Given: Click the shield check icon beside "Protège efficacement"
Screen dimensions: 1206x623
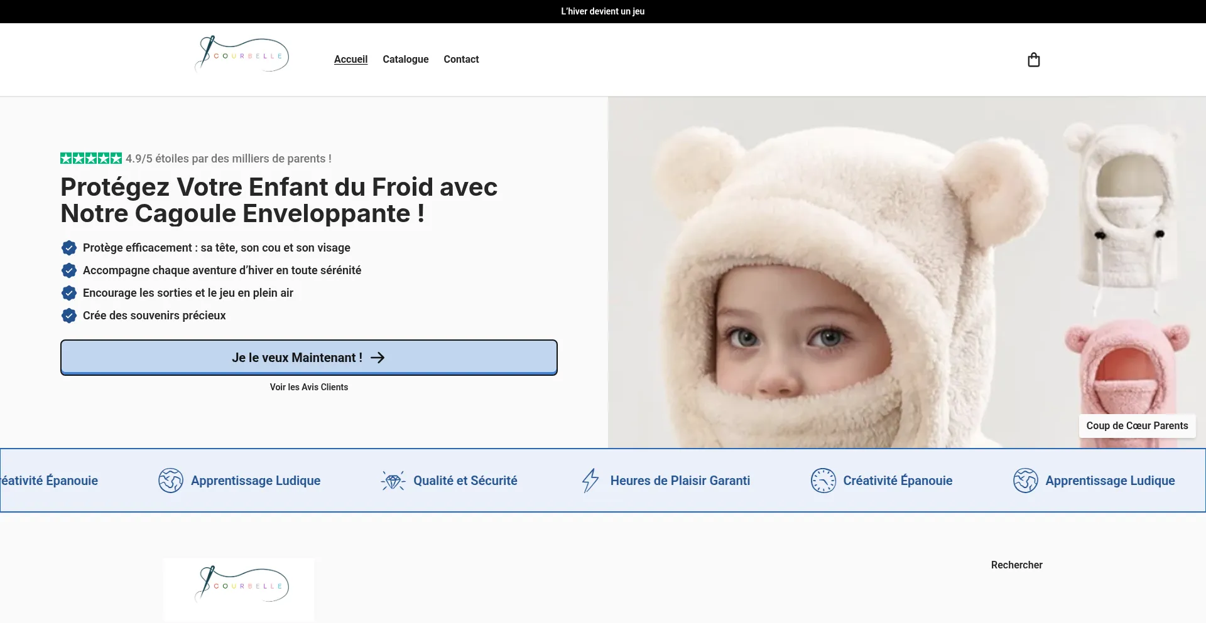Looking at the screenshot, I should (69, 248).
